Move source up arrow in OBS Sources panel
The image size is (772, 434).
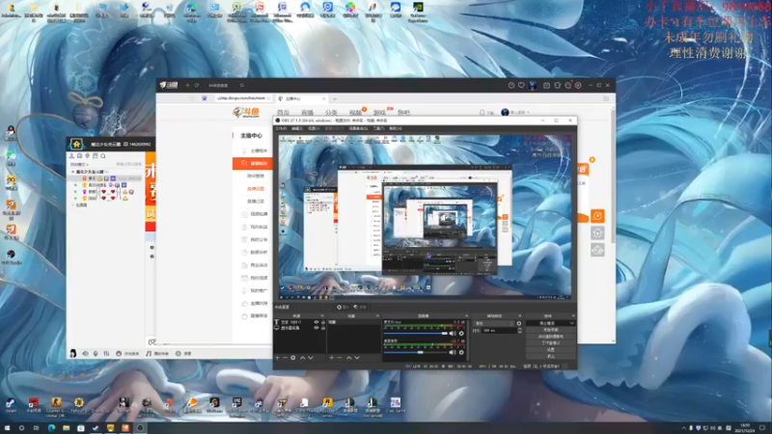pos(302,358)
